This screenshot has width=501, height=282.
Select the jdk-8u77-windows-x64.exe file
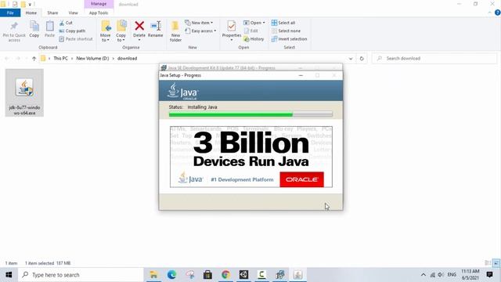24,92
